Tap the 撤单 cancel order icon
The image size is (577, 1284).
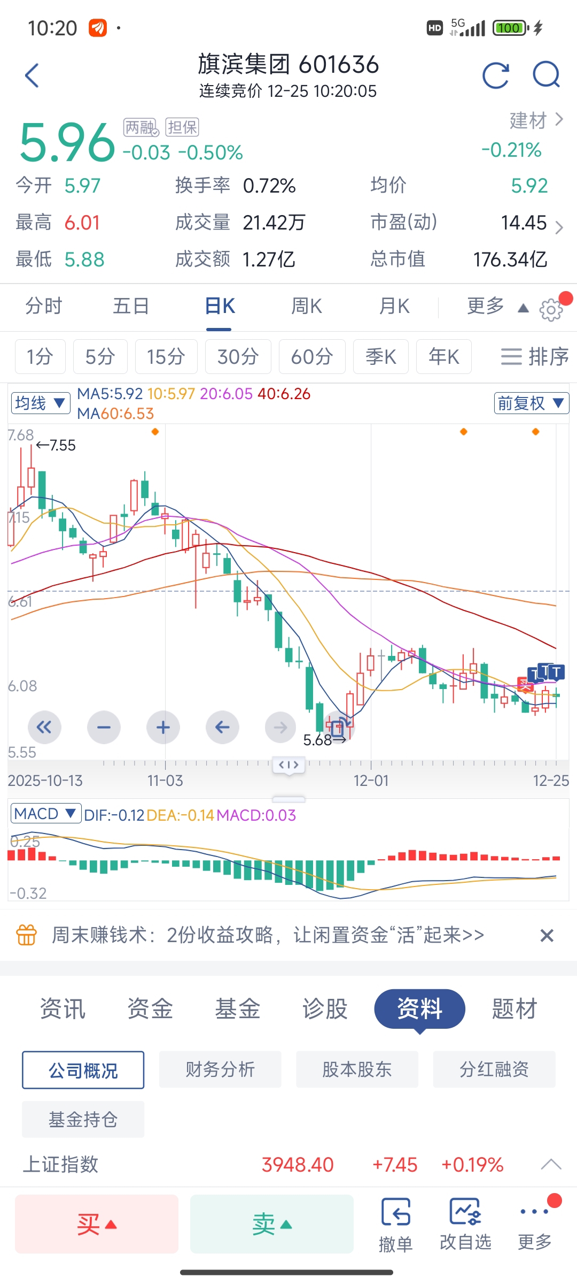click(395, 1225)
